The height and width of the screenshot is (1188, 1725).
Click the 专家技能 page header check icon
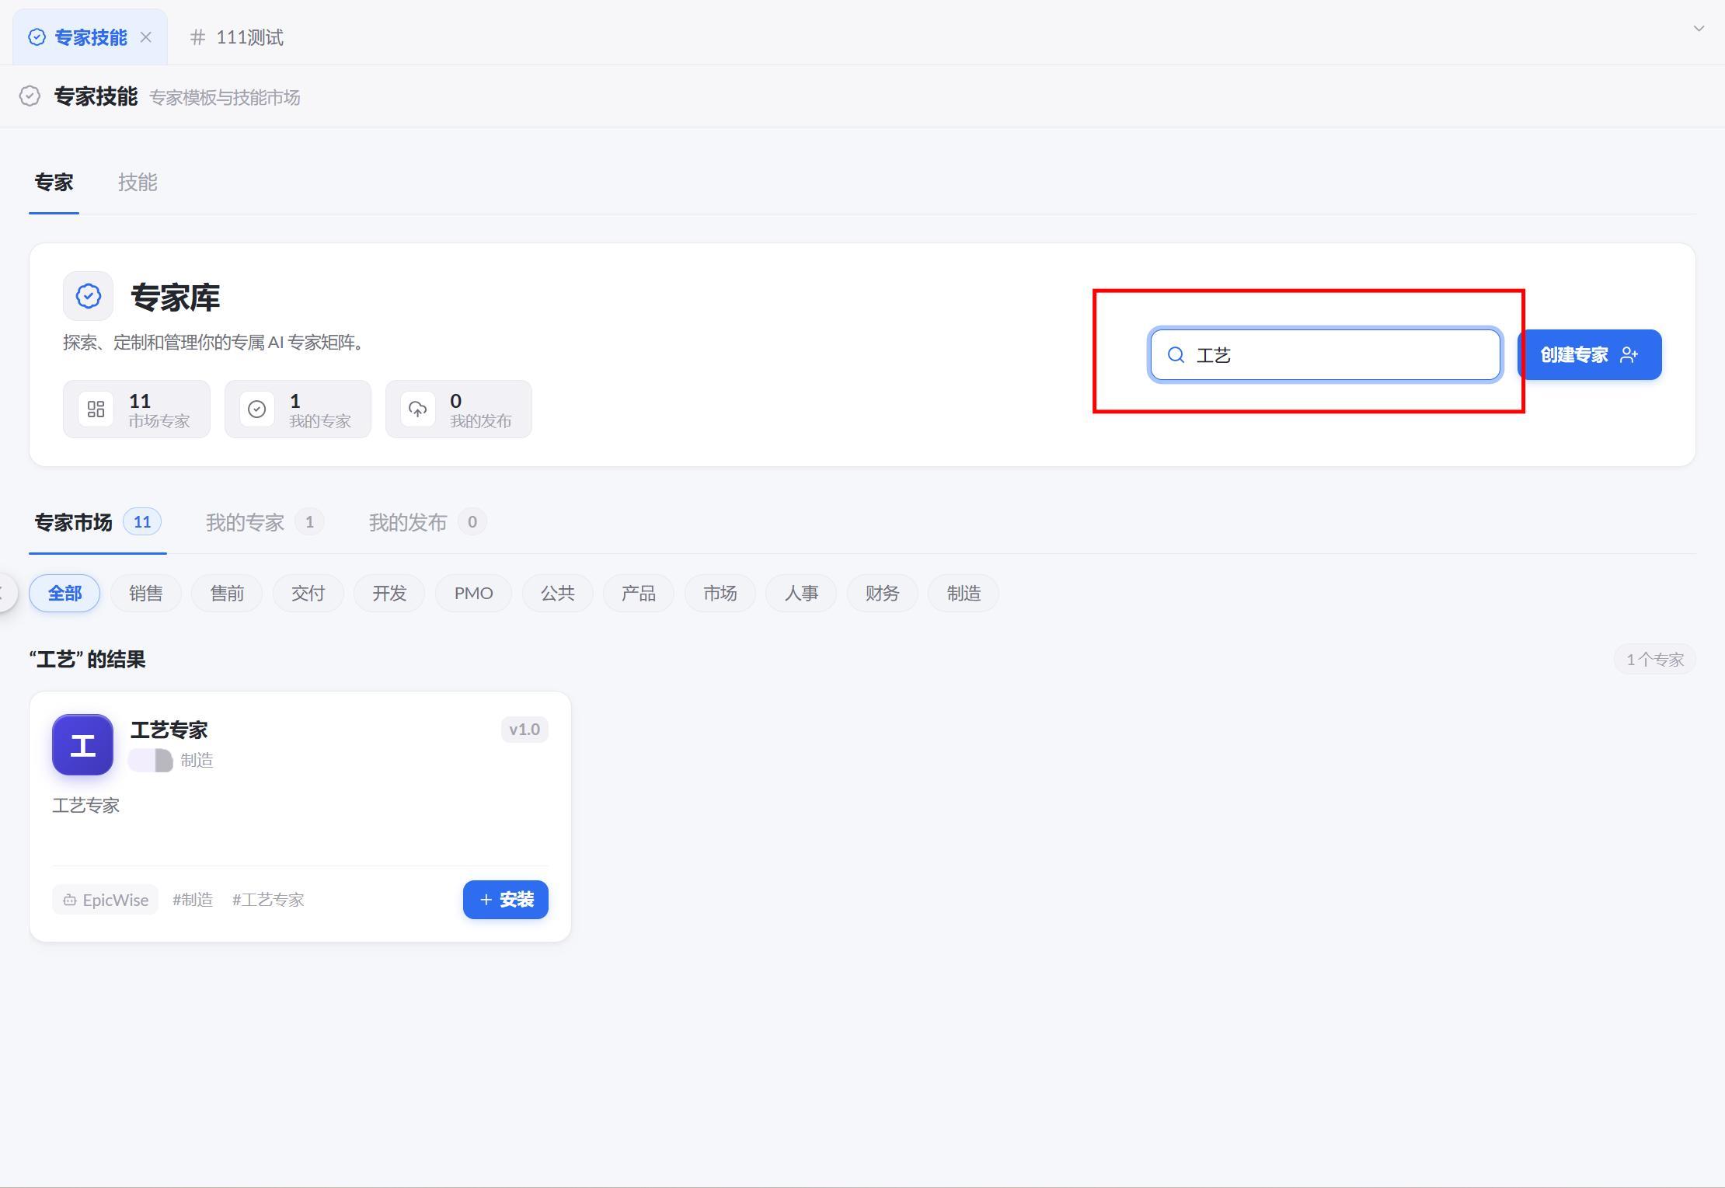click(x=30, y=96)
